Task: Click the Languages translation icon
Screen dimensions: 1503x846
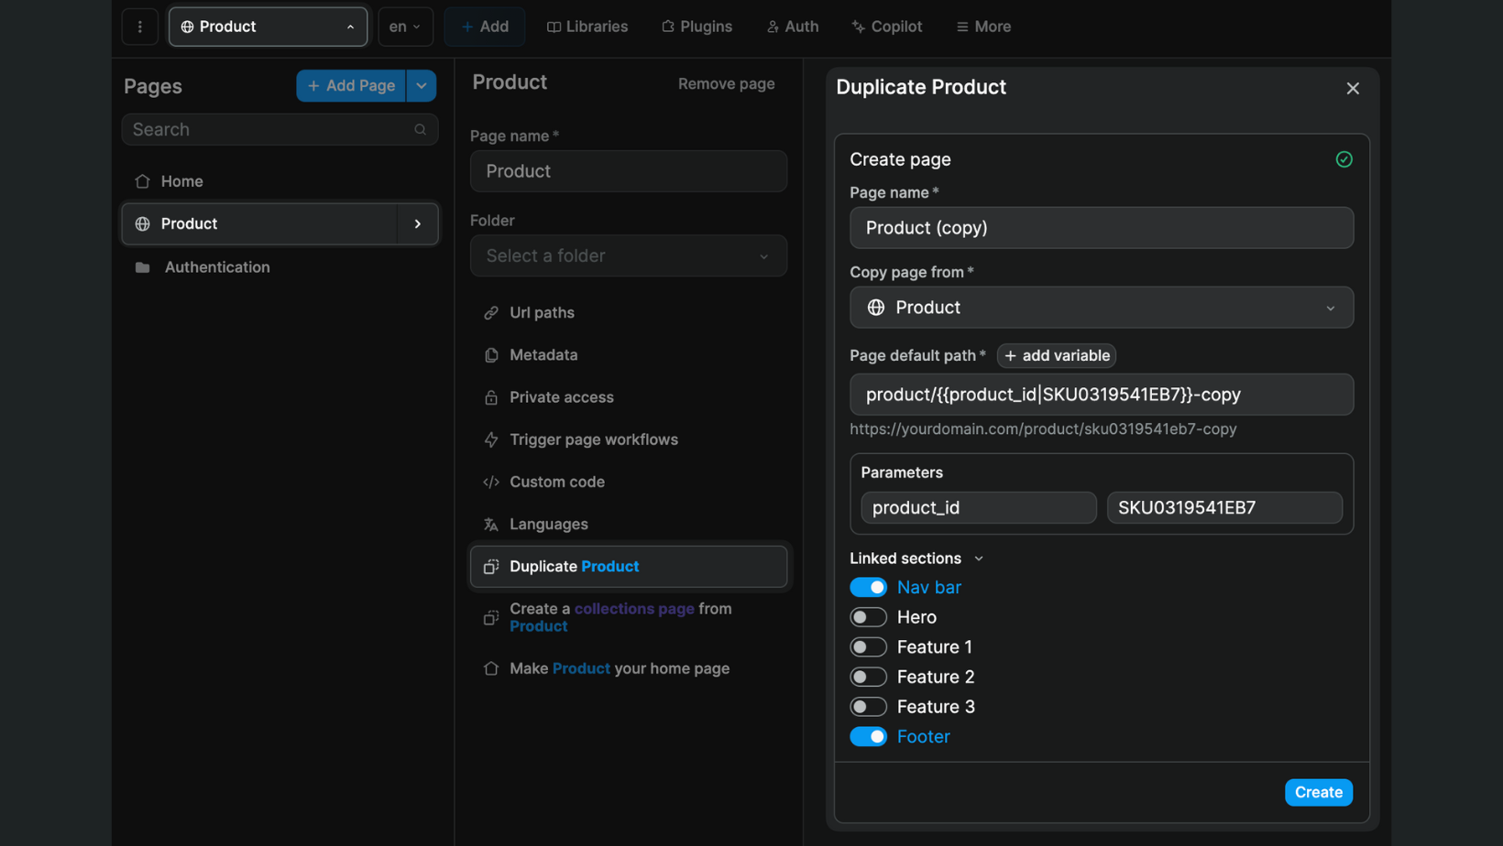Action: pyautogui.click(x=492, y=524)
